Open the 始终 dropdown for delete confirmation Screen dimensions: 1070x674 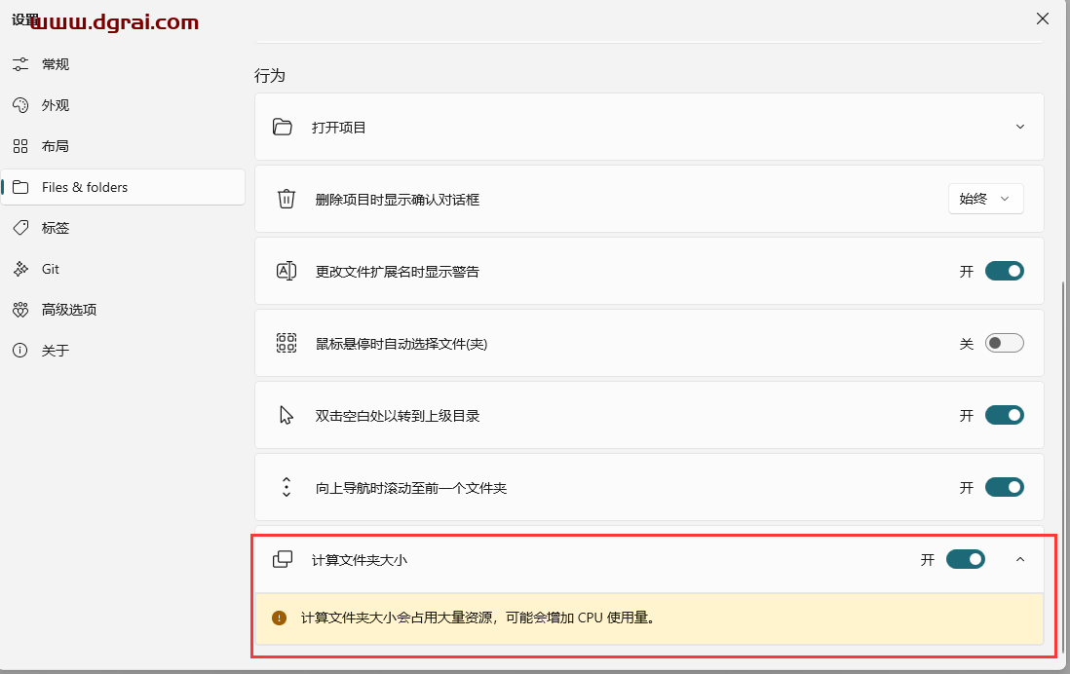point(985,199)
